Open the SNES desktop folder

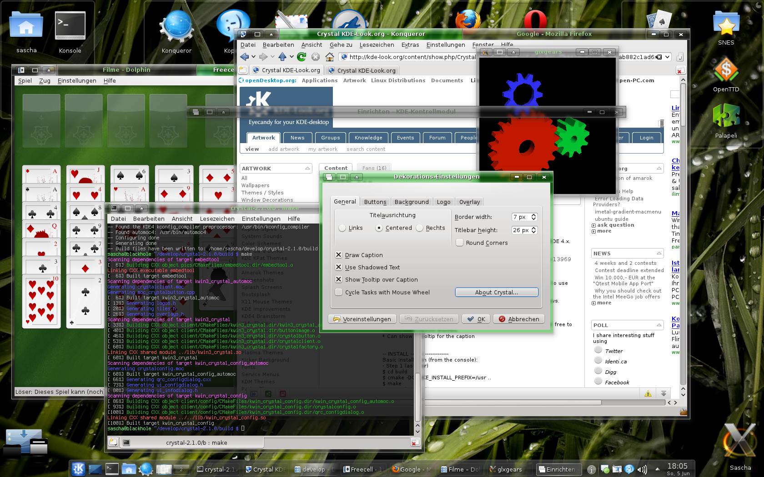[726, 27]
